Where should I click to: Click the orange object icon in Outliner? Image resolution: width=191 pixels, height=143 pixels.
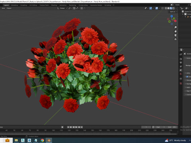[x=188, y=17]
